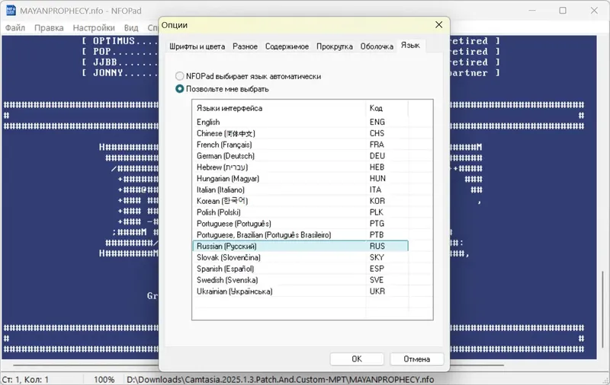Confirm with the OK button
The image size is (610, 385).
[357, 359]
